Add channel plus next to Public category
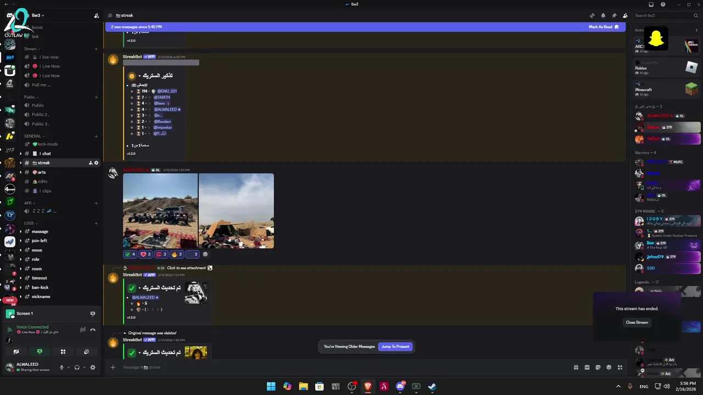The height and width of the screenshot is (395, 703). (96, 97)
